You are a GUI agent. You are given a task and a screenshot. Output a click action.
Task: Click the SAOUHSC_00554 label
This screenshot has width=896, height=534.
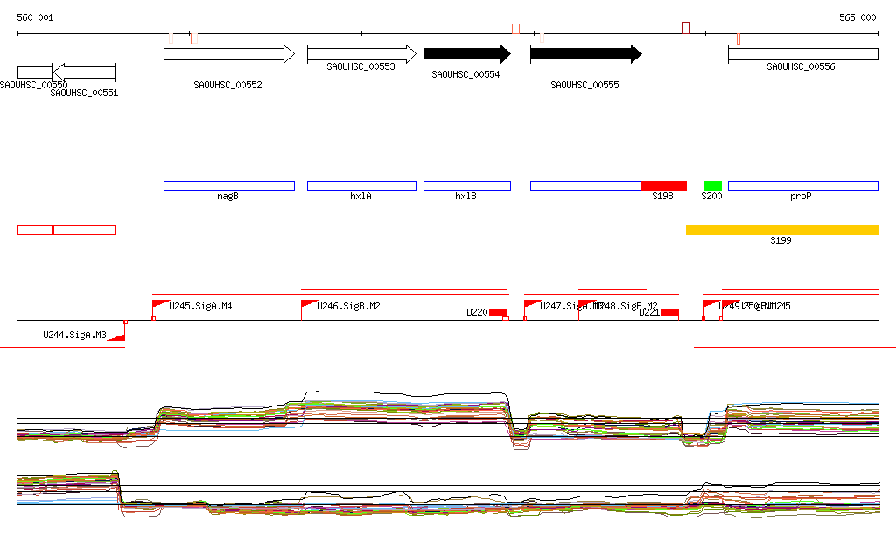click(465, 75)
